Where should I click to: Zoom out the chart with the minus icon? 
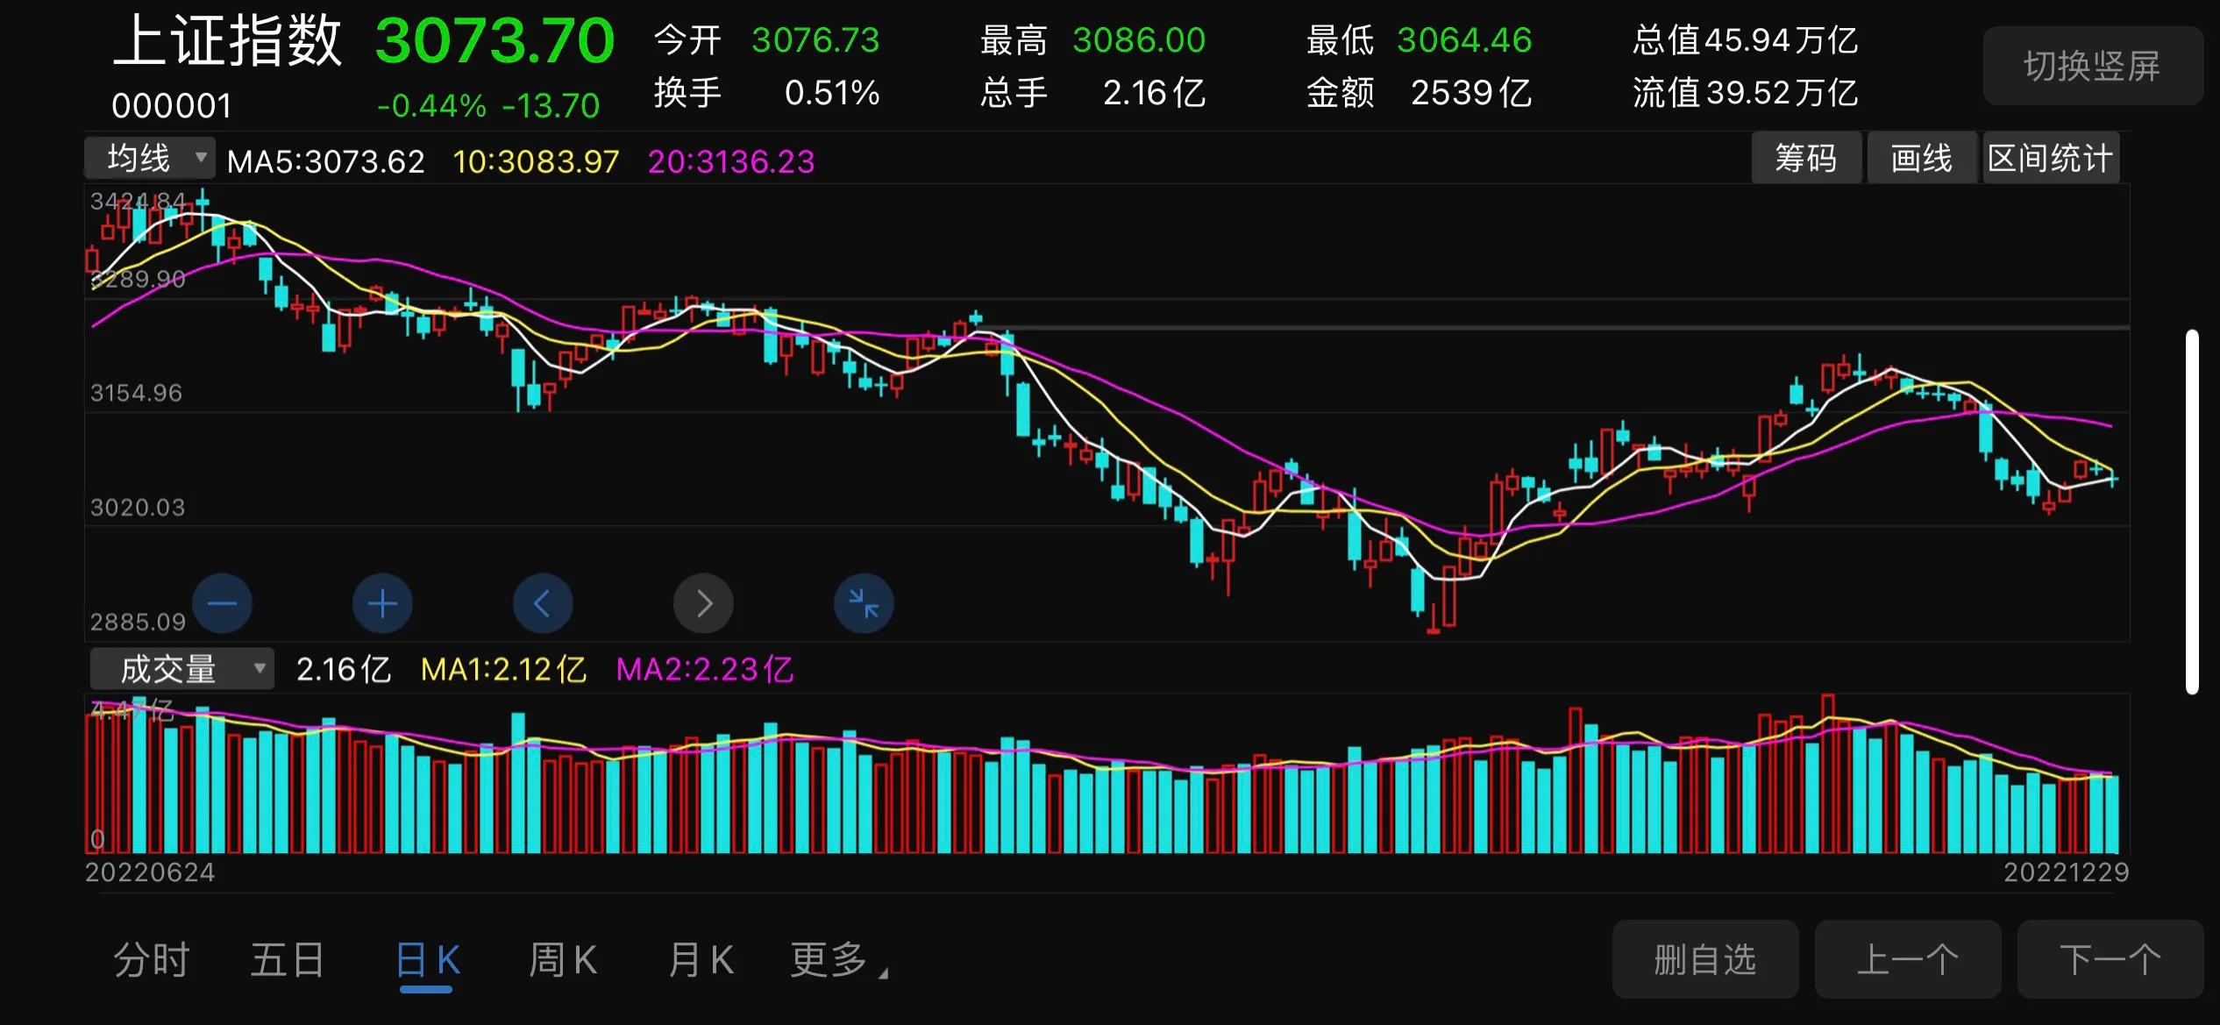click(222, 603)
